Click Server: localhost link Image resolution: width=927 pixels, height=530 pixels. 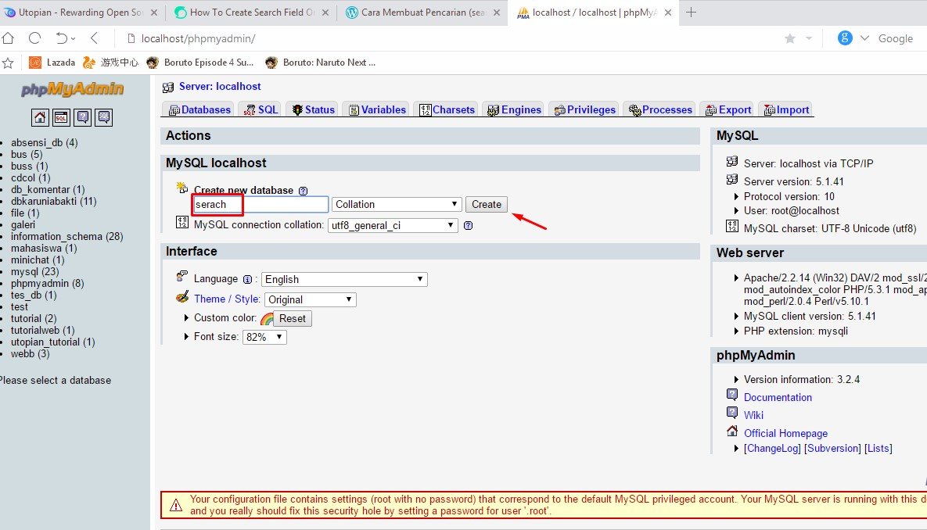[219, 86]
